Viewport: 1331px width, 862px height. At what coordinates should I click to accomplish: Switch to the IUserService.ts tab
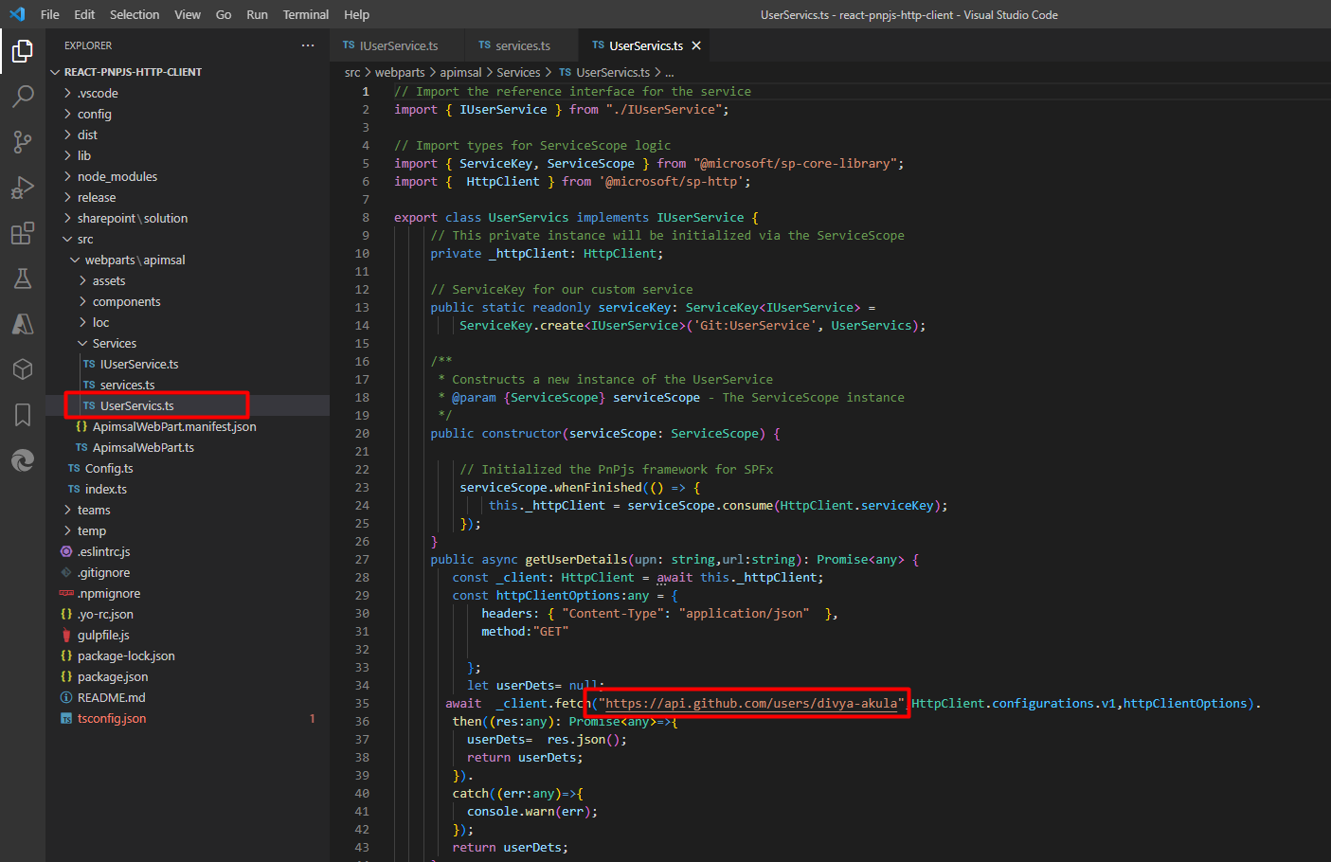pos(398,45)
